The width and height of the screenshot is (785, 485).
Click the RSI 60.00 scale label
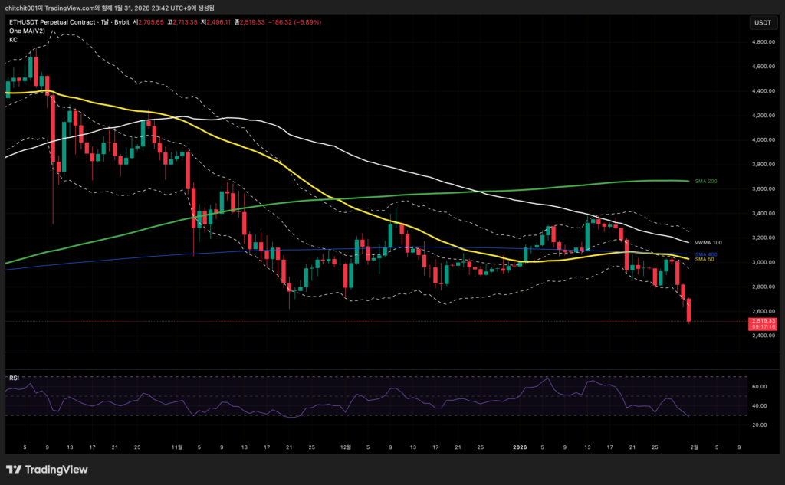click(x=759, y=387)
